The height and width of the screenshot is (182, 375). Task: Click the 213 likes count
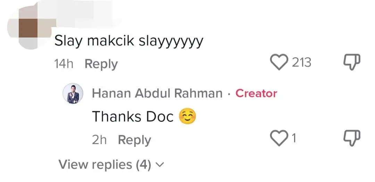[x=301, y=63]
